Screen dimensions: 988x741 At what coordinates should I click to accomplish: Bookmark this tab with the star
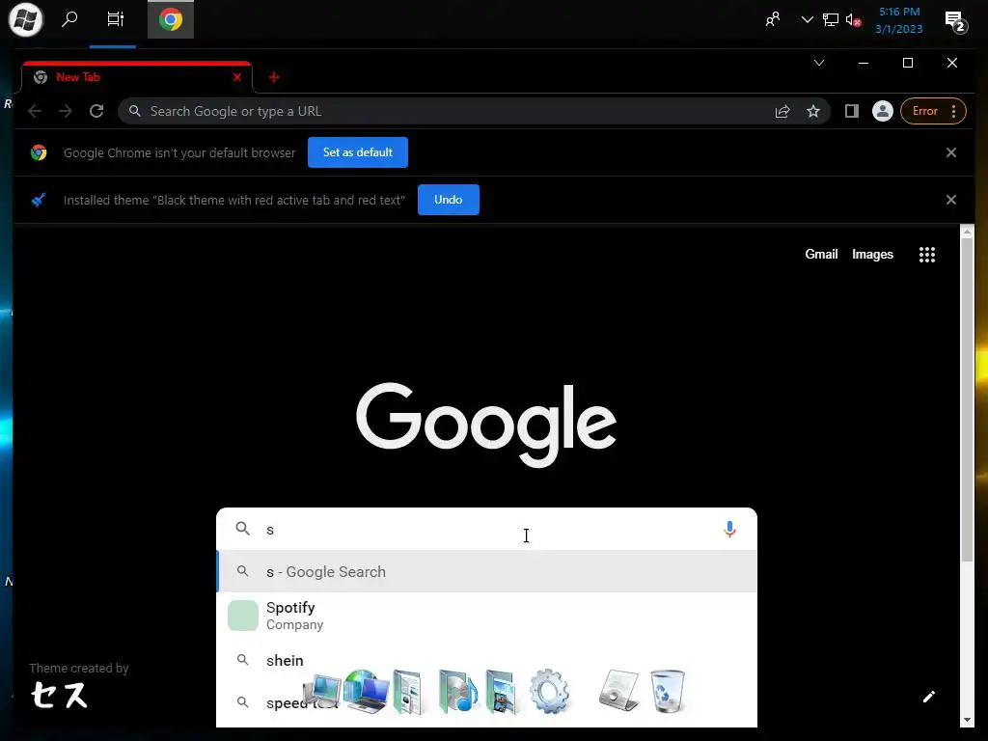[x=813, y=112]
